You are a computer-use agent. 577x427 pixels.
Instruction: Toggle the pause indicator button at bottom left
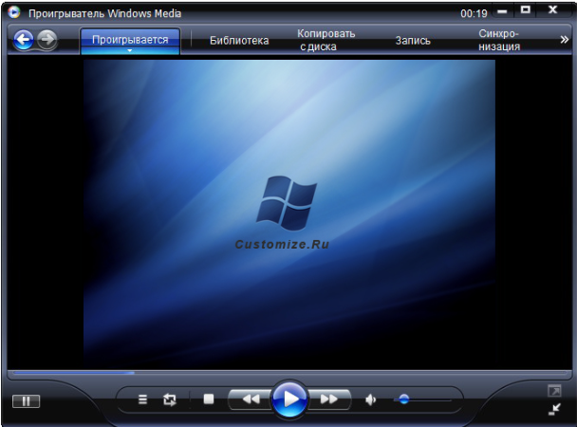click(x=26, y=400)
